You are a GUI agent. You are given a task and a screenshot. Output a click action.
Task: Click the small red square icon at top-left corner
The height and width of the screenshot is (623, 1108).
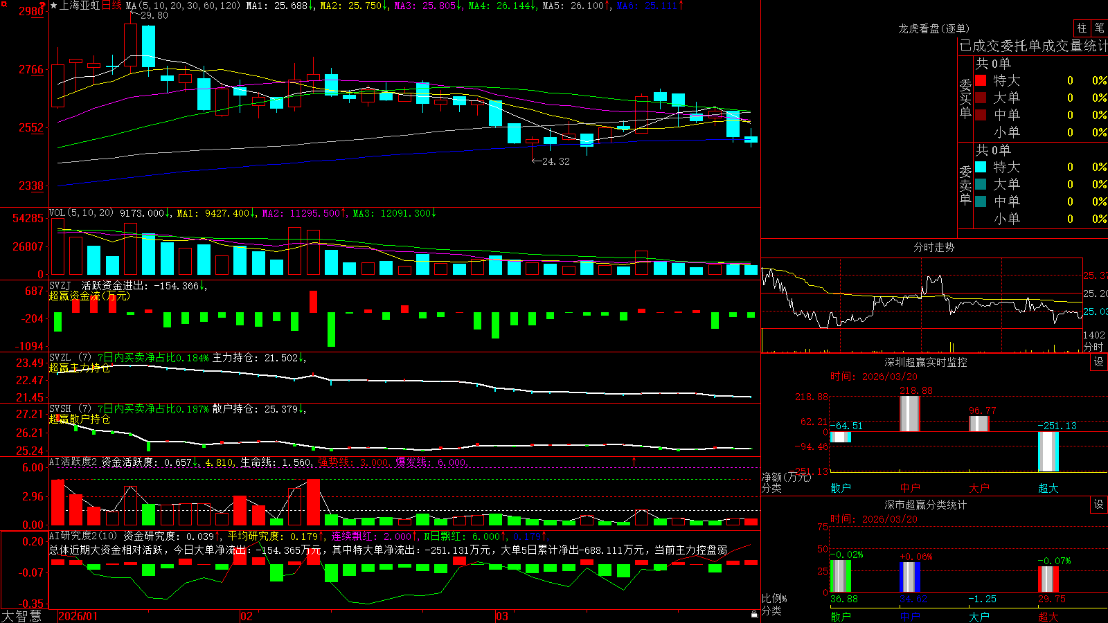[3, 3]
